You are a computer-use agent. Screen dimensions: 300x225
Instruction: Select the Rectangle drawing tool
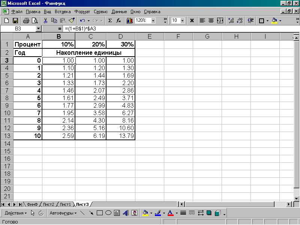100,213
